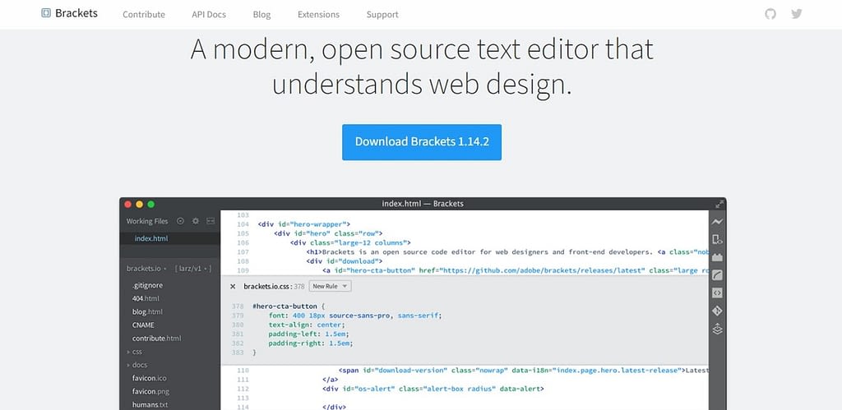The height and width of the screenshot is (410, 842).
Task: Click the circle icon beside Working Files
Action: [180, 221]
